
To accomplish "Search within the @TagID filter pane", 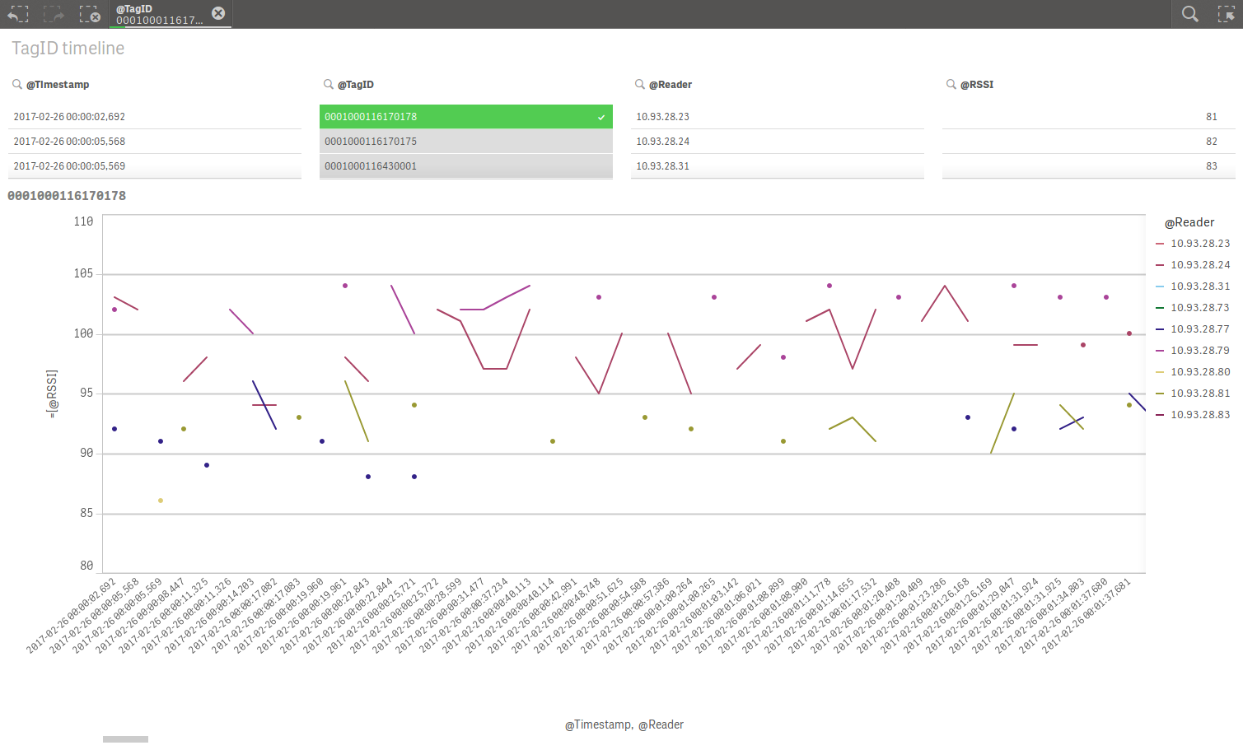I will tap(329, 84).
